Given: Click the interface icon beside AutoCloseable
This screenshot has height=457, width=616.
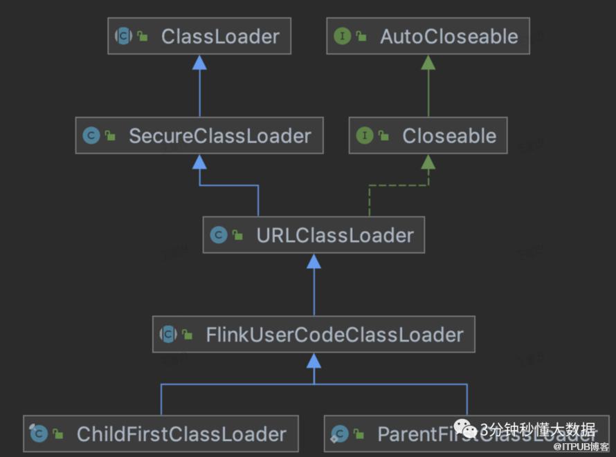Looking at the screenshot, I should click(343, 36).
